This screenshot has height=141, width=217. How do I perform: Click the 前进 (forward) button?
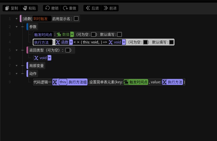pyautogui.click(x=110, y=8)
